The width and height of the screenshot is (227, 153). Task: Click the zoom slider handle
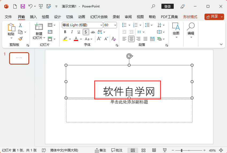coord(181,150)
